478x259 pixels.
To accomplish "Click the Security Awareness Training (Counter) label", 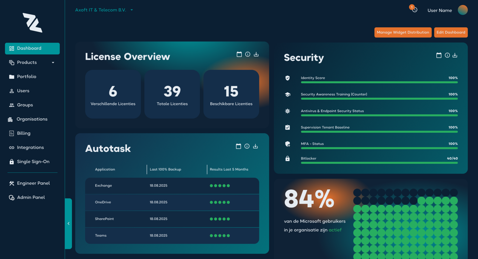I will [334, 94].
